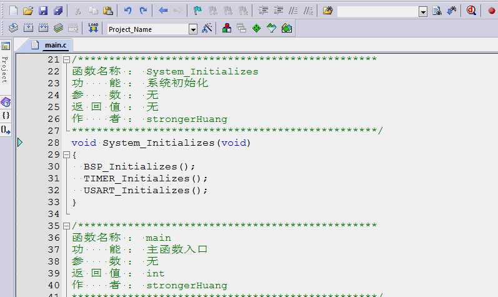Cut selection using the scissors icon
Screen dimensions: 498x297
[77, 11]
